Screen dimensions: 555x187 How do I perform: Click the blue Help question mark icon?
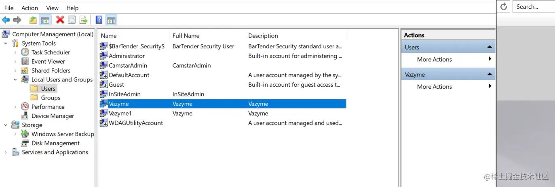click(99, 20)
